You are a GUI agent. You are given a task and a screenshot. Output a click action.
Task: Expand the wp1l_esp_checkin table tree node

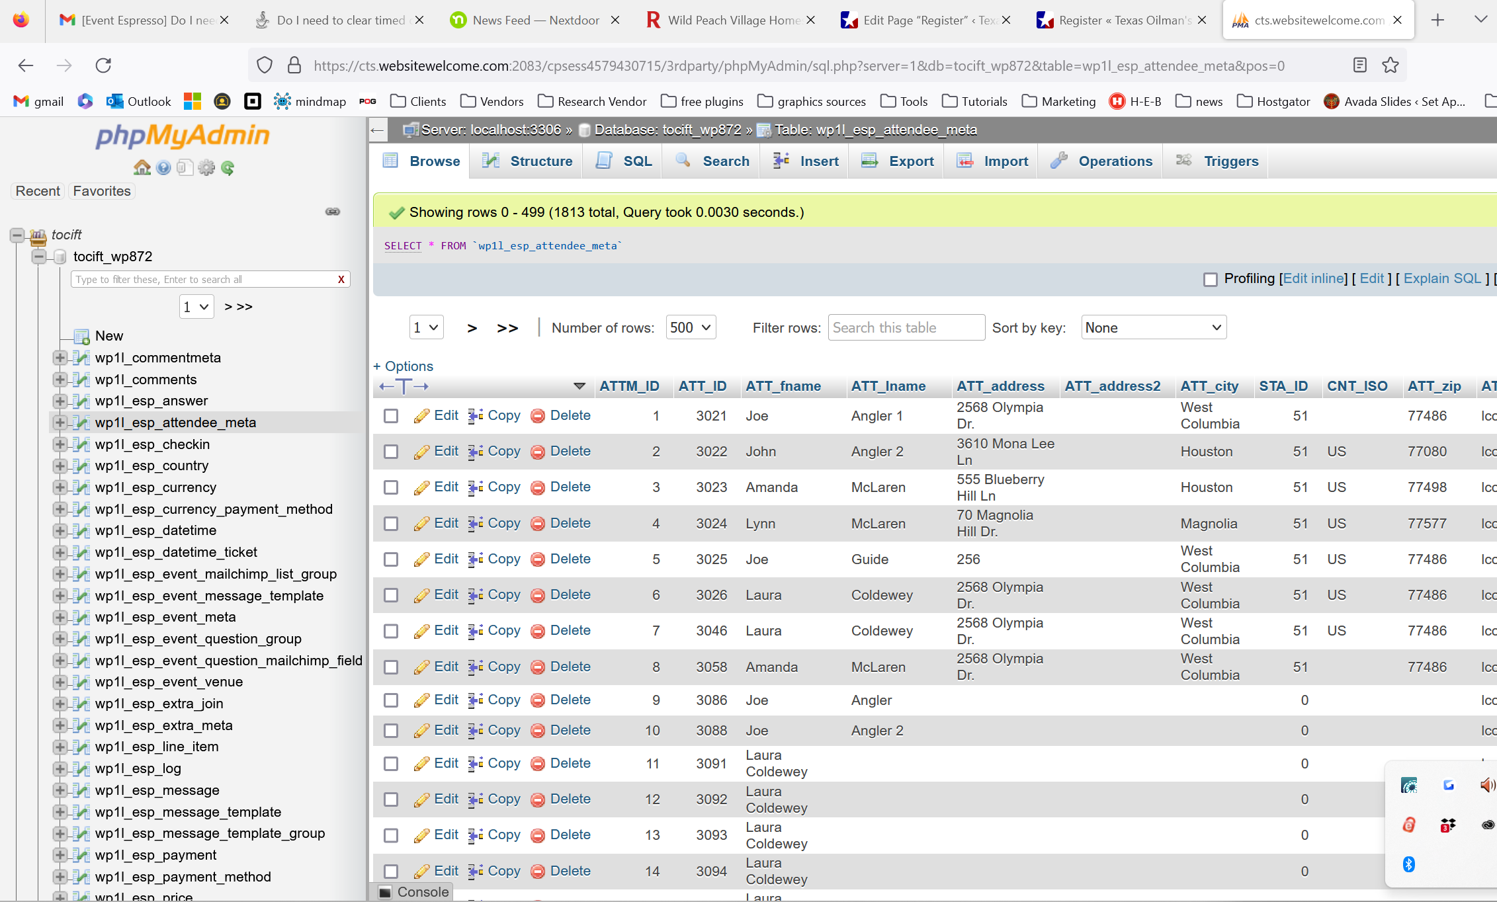60,444
